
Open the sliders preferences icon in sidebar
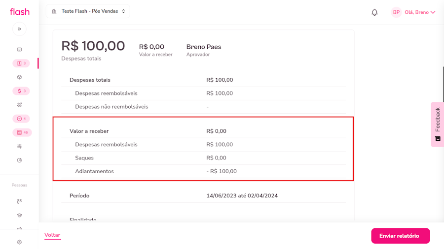[19, 146]
